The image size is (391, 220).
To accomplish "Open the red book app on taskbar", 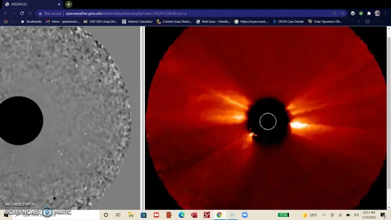I will (156, 215).
